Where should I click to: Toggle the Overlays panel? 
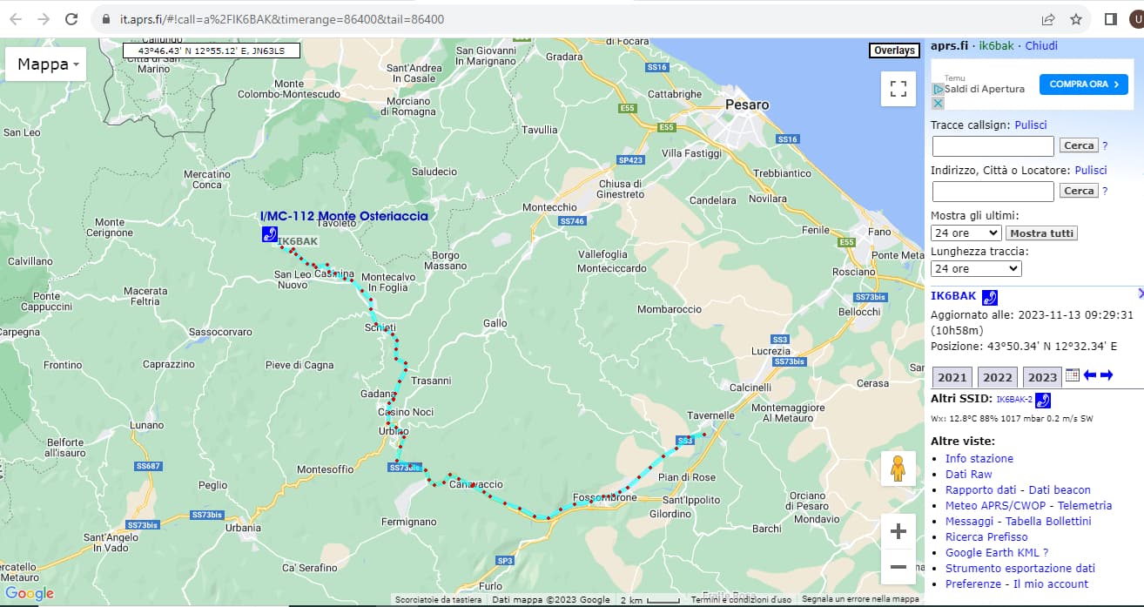click(x=894, y=51)
